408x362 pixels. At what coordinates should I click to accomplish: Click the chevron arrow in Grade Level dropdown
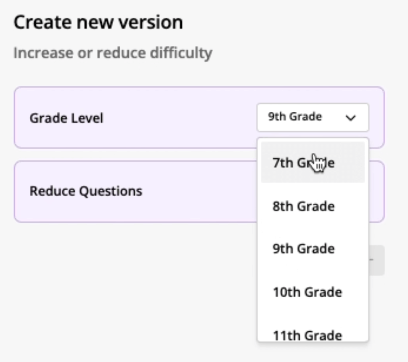[x=350, y=118]
